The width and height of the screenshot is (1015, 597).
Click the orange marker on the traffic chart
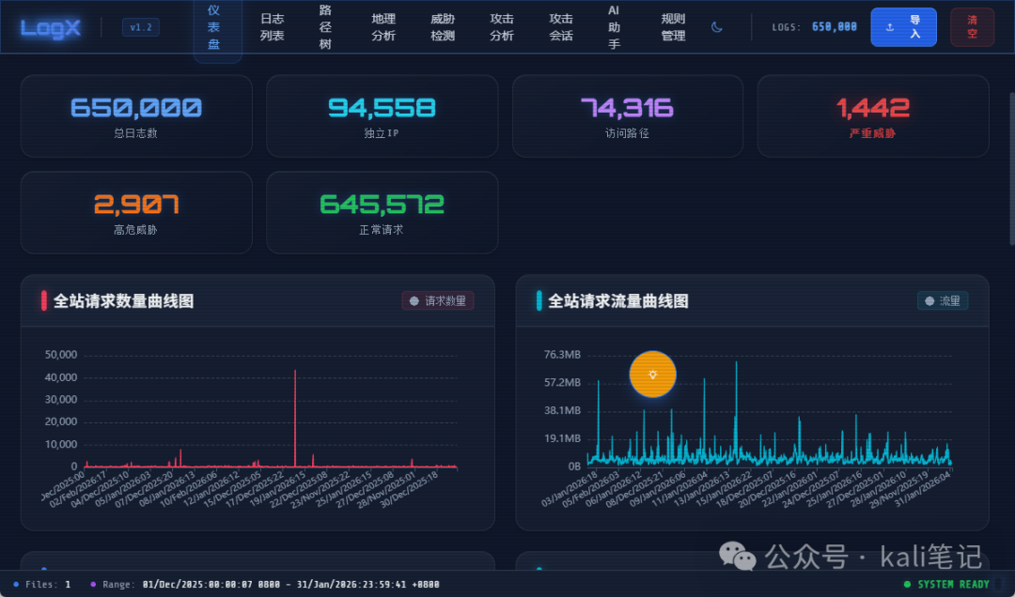pos(652,375)
